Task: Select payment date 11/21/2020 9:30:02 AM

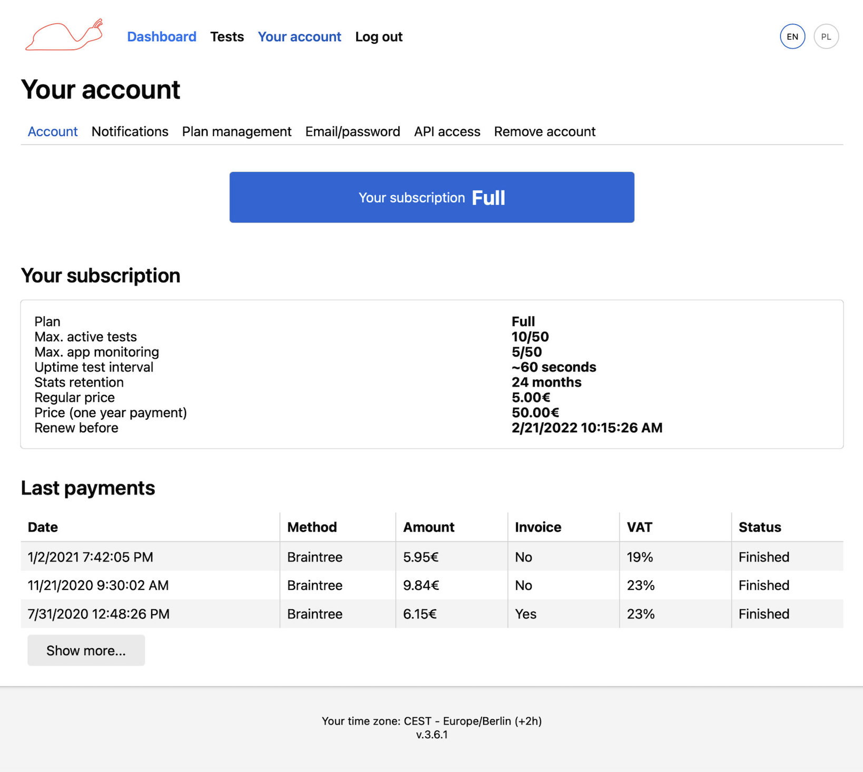Action: (x=98, y=586)
